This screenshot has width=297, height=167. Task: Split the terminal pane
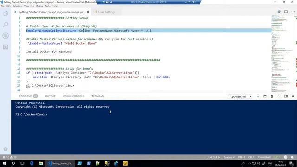265,96
